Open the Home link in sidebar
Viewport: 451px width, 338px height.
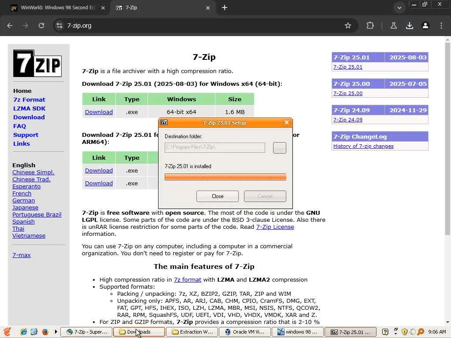22,91
